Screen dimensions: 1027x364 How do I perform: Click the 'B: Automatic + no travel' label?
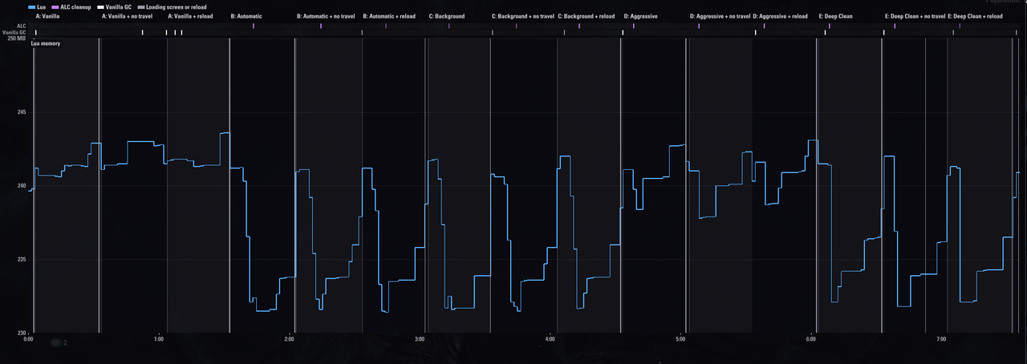326,16
